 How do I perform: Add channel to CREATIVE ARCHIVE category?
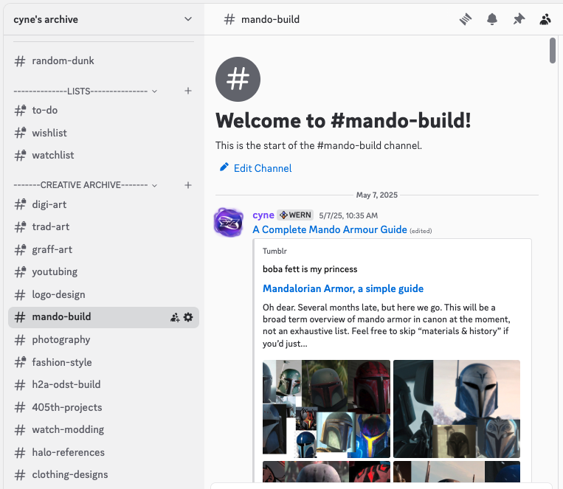(x=187, y=185)
